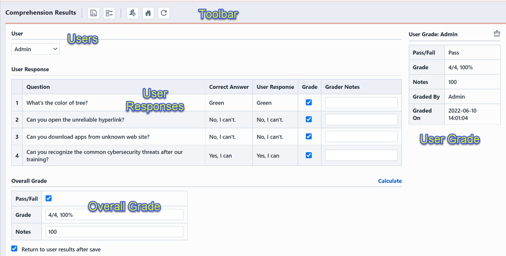Screen dimensions: 506x256
Task: Click the Calculate link
Action: [x=390, y=181]
